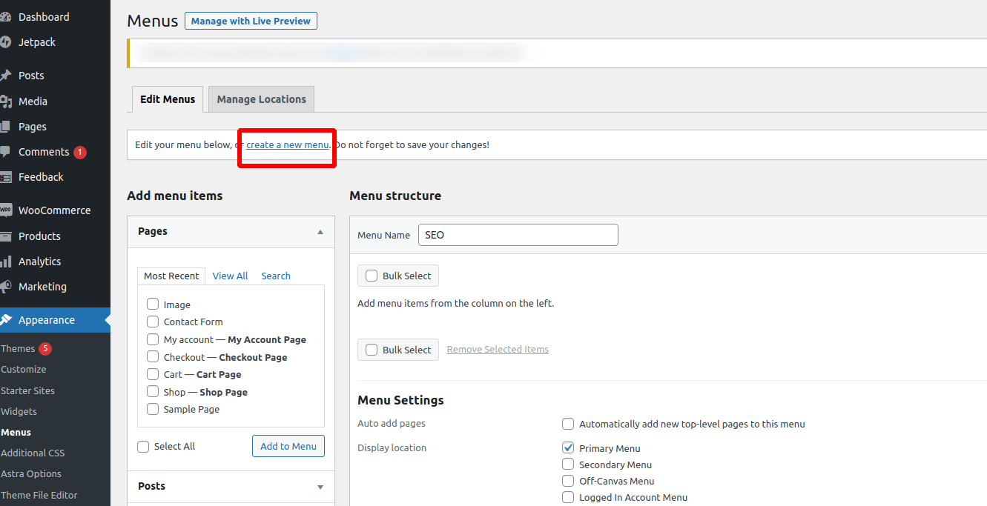
Task: Click the Feedback form icon
Action: pyautogui.click(x=5, y=177)
